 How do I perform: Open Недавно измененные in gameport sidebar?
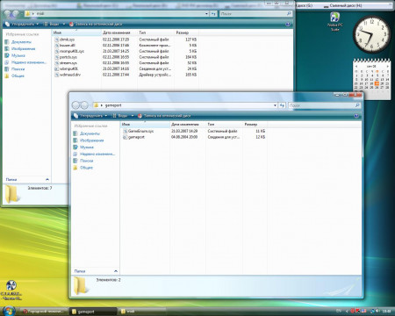pos(94,154)
